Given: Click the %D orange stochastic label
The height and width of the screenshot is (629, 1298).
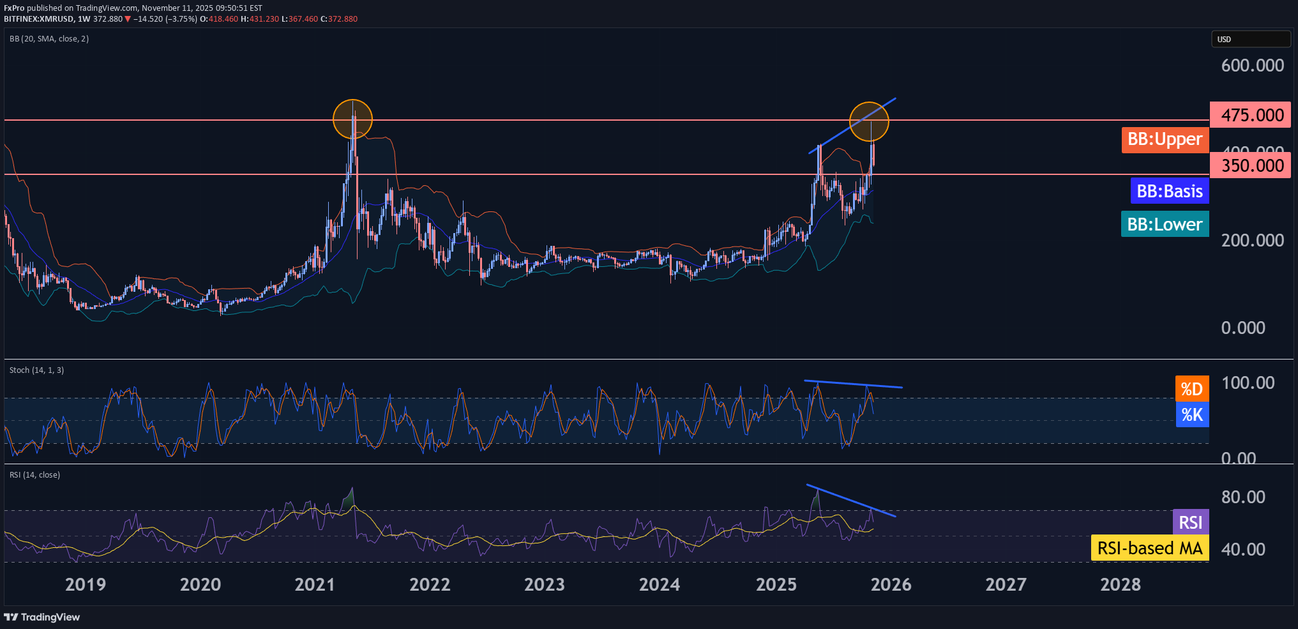Looking at the screenshot, I should [x=1191, y=389].
